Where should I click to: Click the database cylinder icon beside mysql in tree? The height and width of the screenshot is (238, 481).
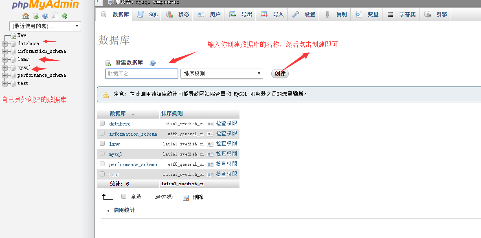[x=13, y=67]
